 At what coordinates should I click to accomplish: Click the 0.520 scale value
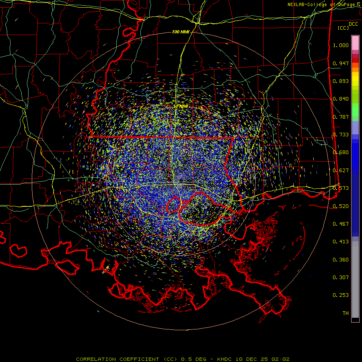point(341,206)
